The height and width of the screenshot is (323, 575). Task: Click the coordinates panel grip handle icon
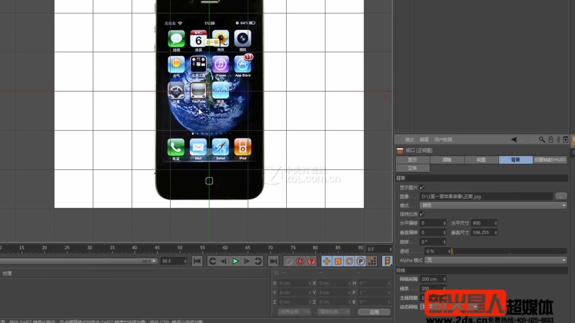[x=276, y=273]
